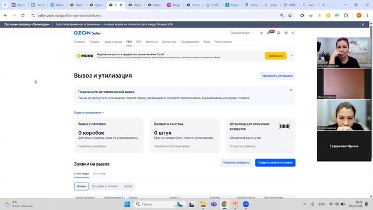The height and width of the screenshot is (210, 373).
Task: Go back using the browser back arrow
Action: tap(5, 16)
